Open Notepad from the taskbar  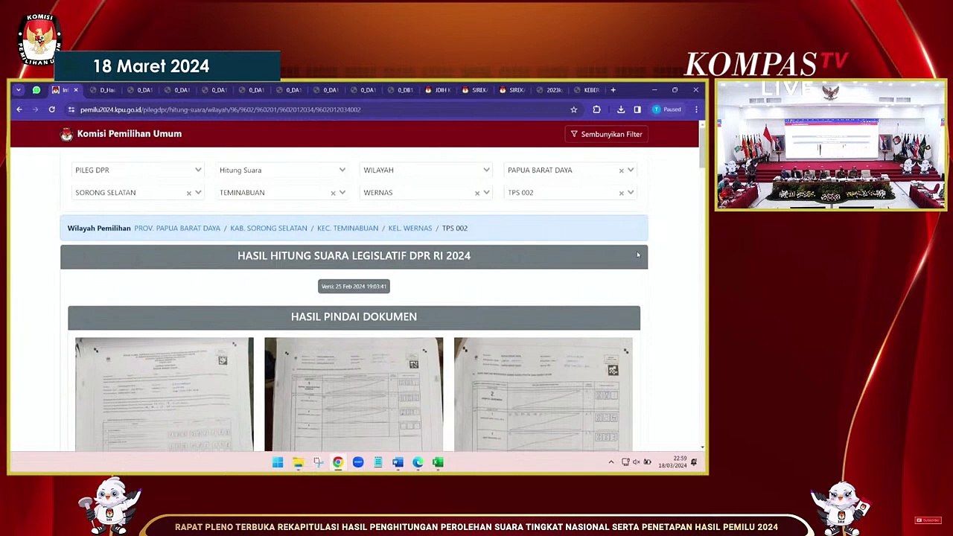(378, 462)
